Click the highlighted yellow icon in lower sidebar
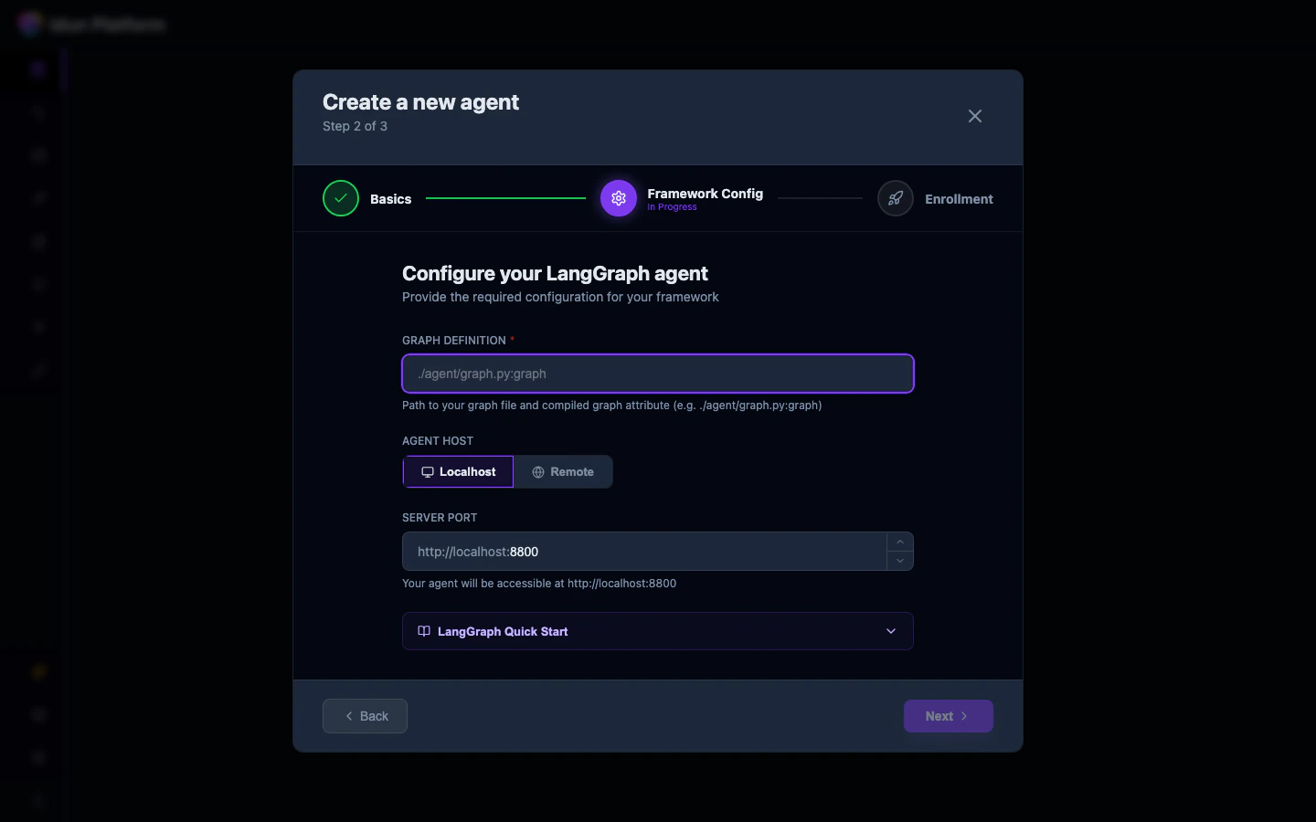Viewport: 1316px width, 822px height. (37, 671)
